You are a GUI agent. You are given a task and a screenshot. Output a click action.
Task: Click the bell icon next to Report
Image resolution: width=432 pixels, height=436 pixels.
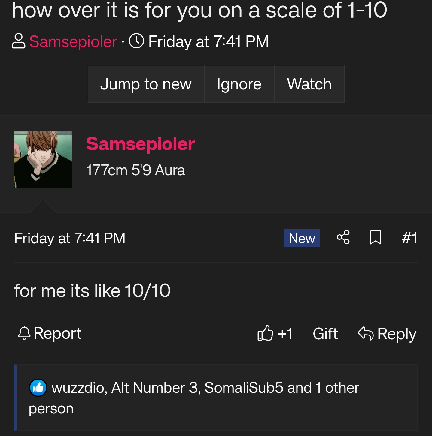(25, 333)
